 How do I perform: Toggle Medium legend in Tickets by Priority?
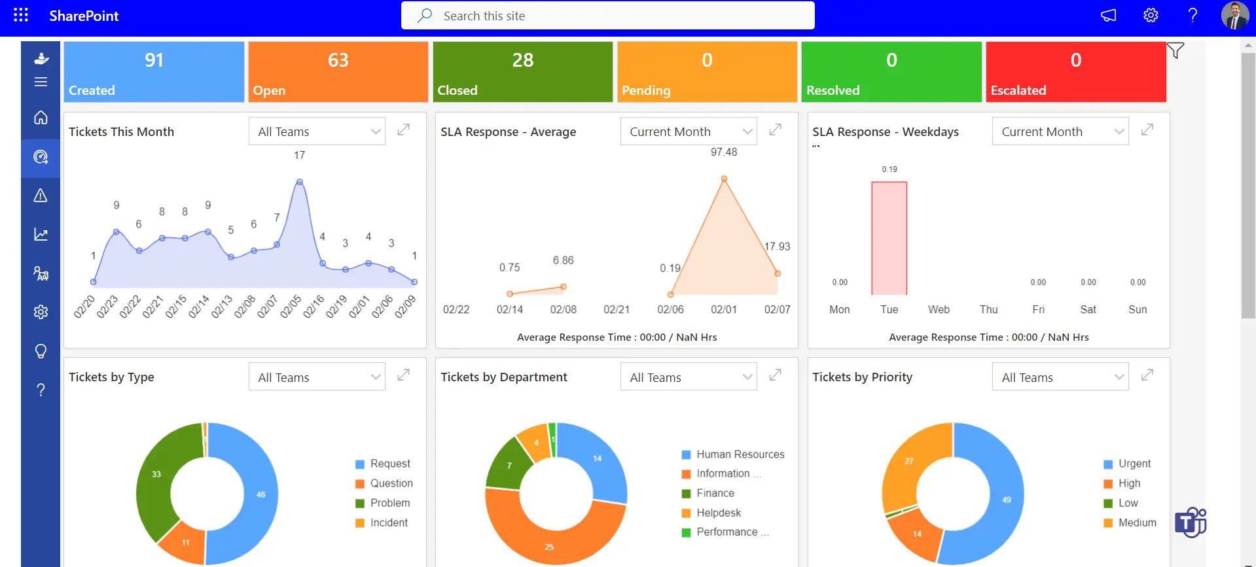pyautogui.click(x=1130, y=523)
